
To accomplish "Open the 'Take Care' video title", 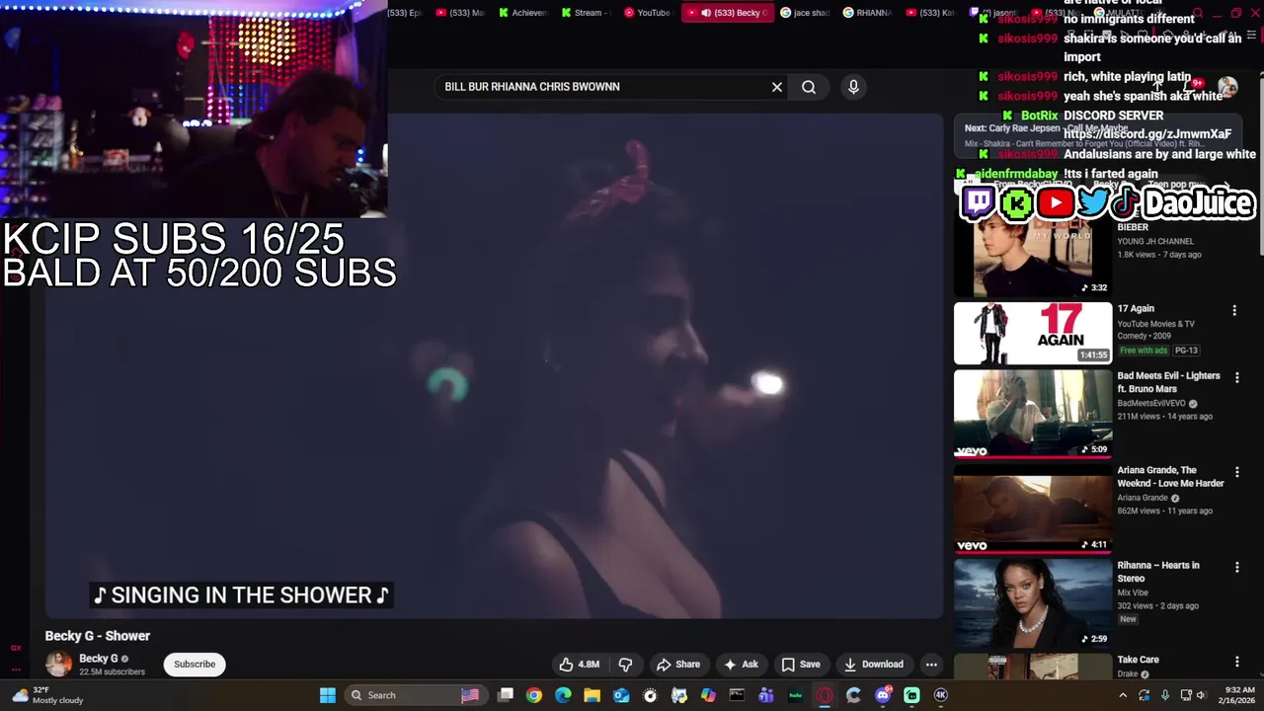I will click(1138, 660).
